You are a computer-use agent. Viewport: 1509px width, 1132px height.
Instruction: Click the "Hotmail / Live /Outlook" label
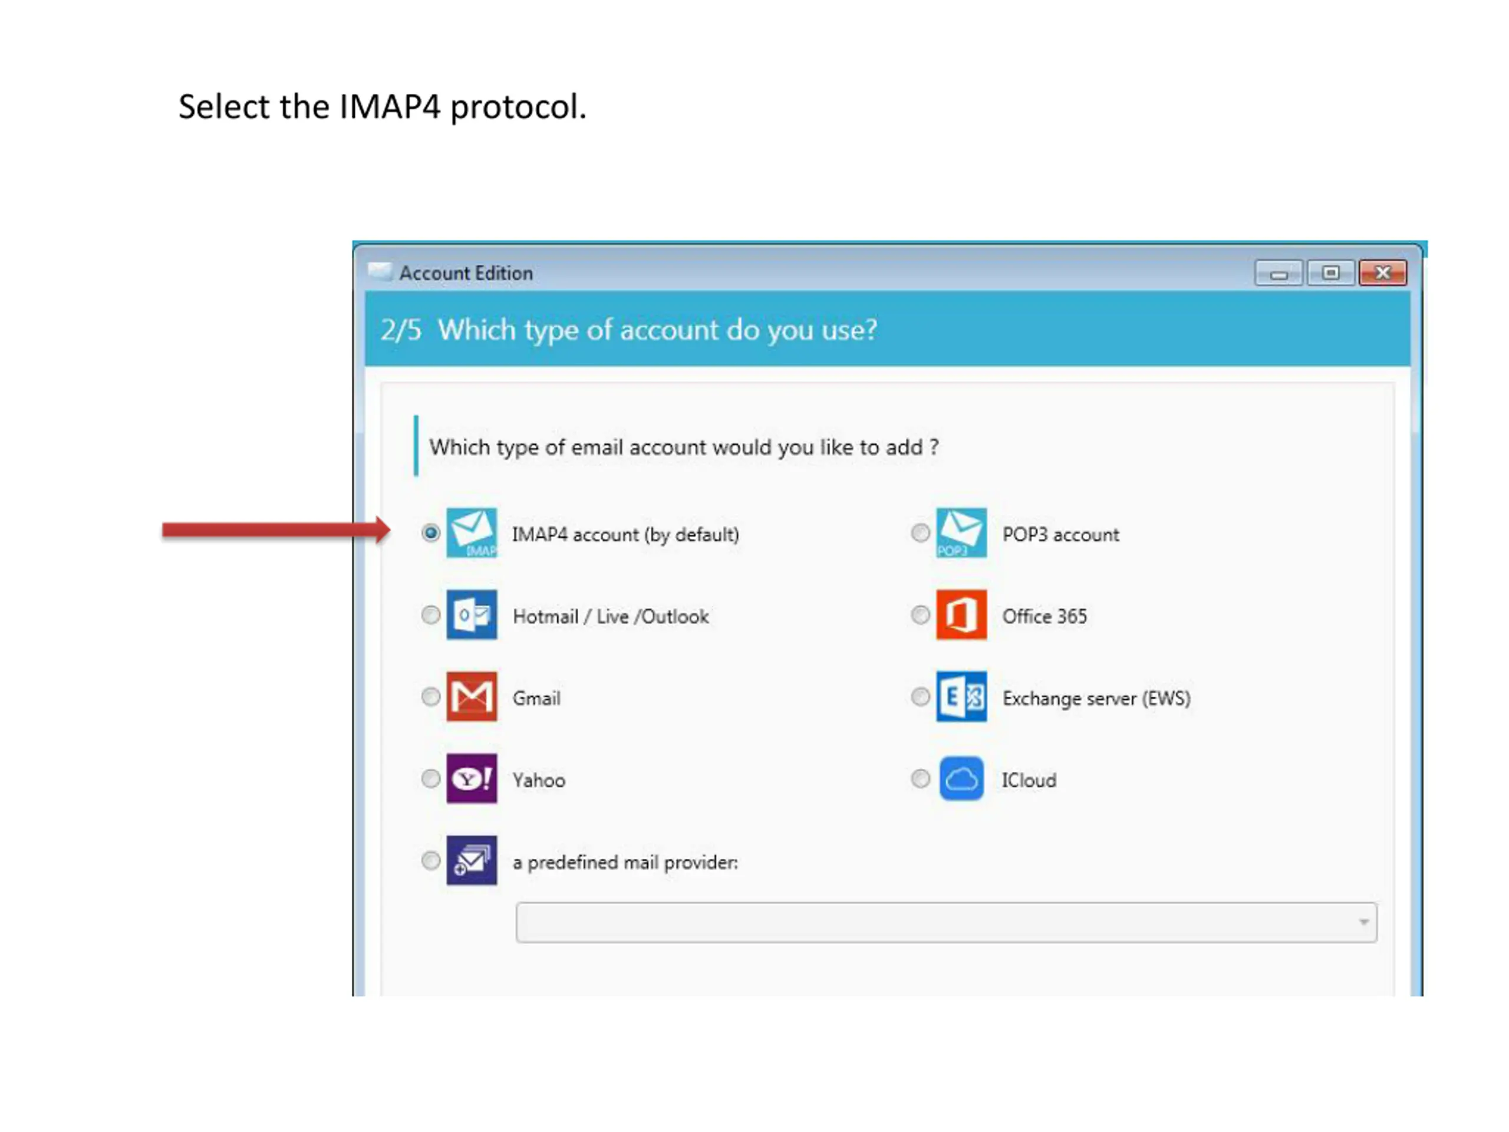coord(611,617)
